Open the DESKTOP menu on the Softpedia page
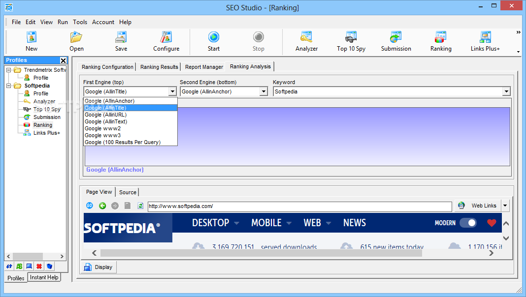 coord(215,223)
